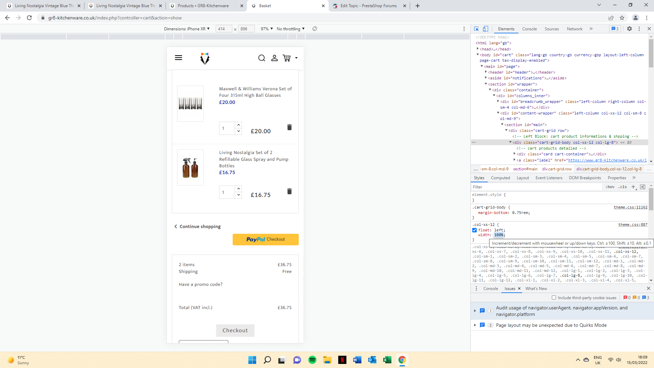Click the rotate screen icon in the device toolbar
Screen dimensions: 654x368
coord(315,29)
